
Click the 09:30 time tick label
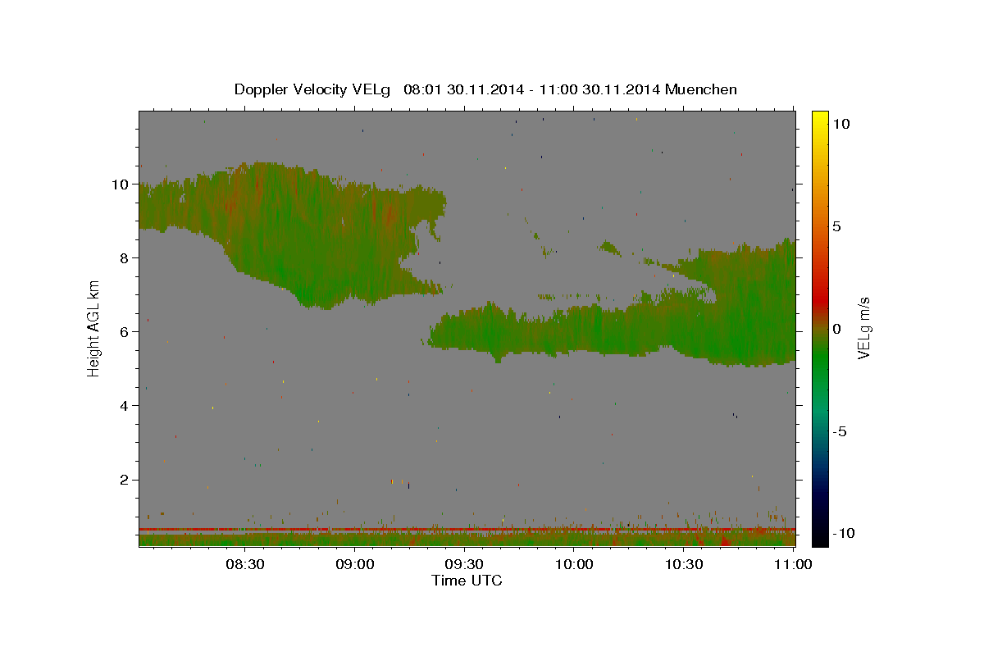465,565
